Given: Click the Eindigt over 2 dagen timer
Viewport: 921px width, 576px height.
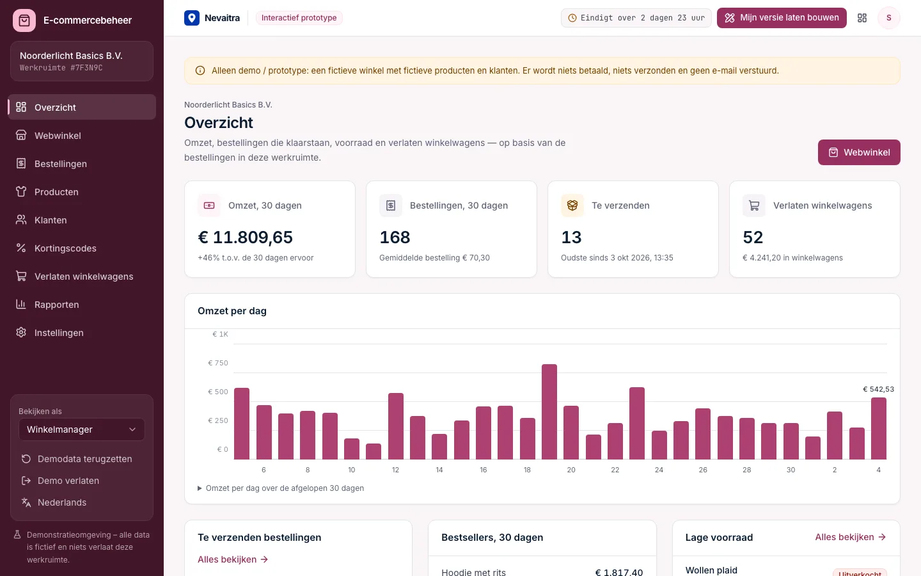Looking at the screenshot, I should pyautogui.click(x=636, y=18).
